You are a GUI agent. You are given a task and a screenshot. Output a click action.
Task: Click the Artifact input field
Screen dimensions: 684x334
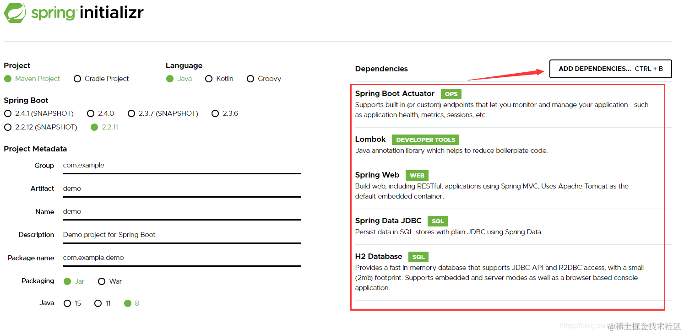point(182,189)
